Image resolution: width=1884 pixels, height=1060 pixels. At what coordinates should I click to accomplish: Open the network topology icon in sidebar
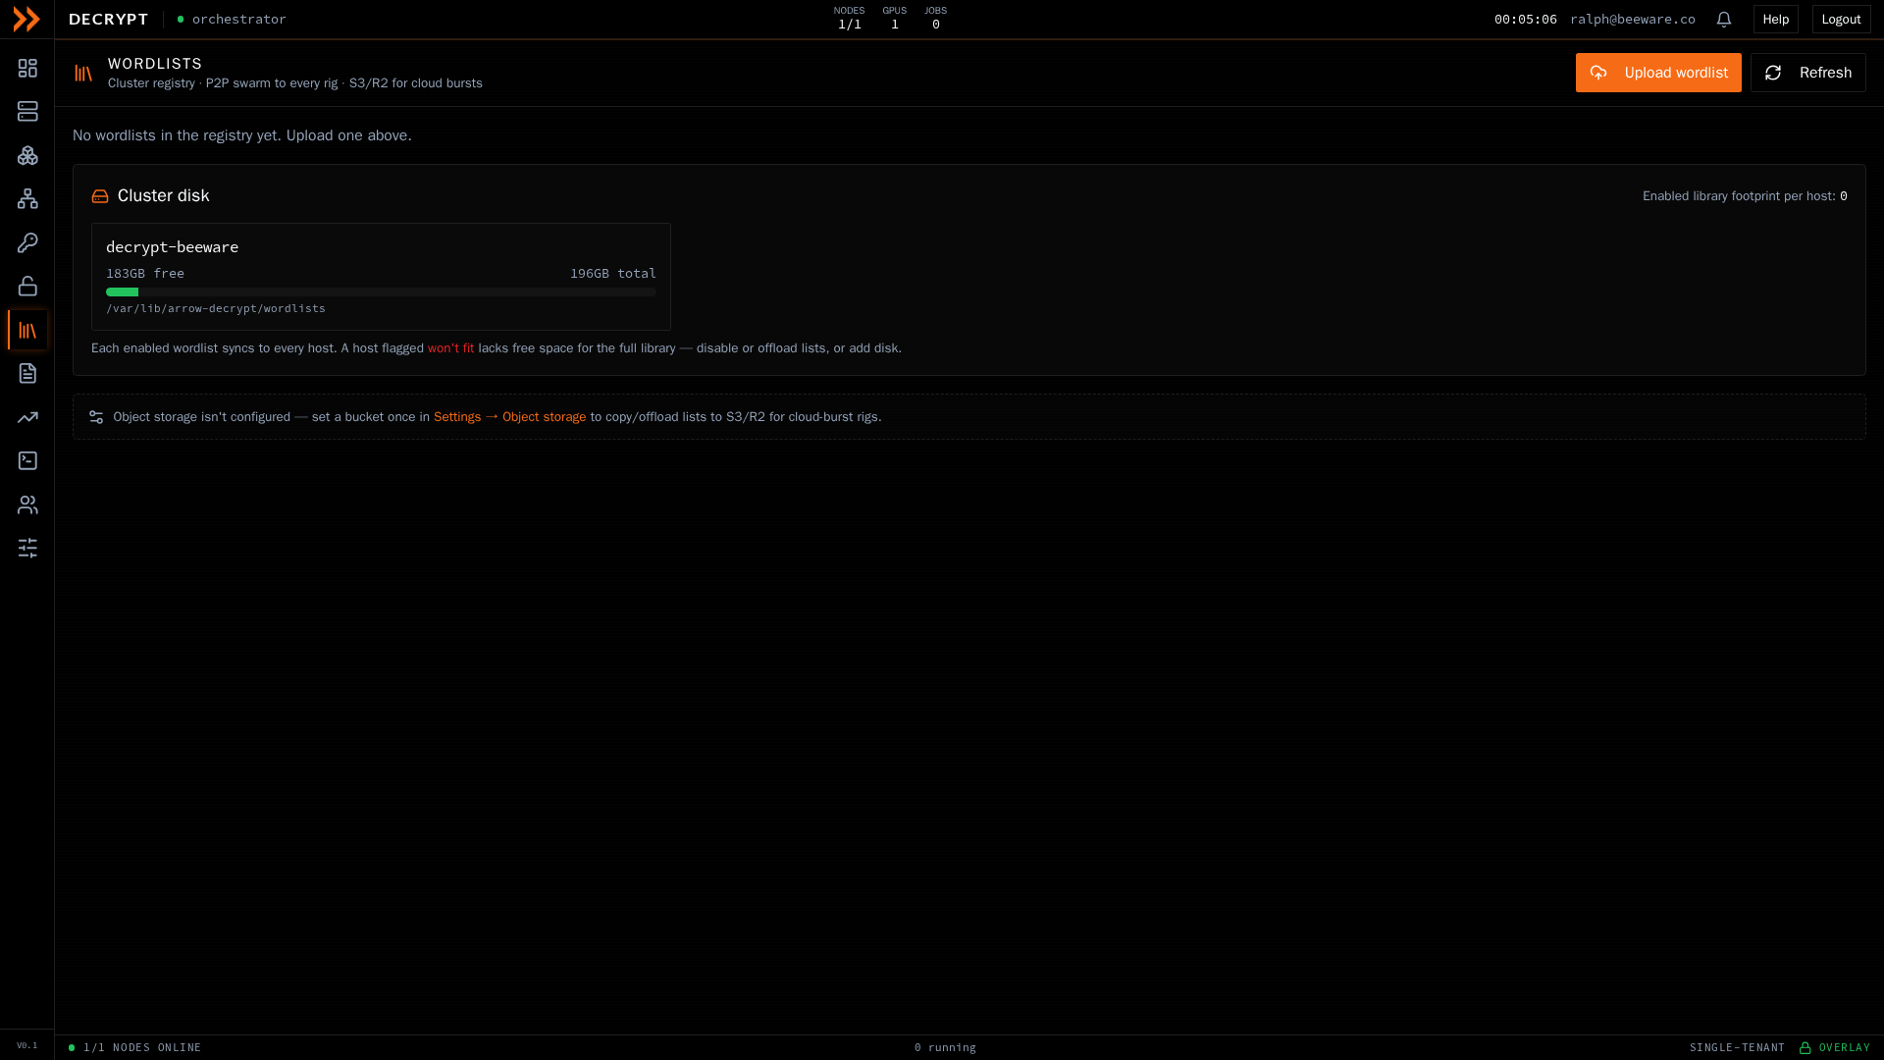pyautogui.click(x=27, y=198)
